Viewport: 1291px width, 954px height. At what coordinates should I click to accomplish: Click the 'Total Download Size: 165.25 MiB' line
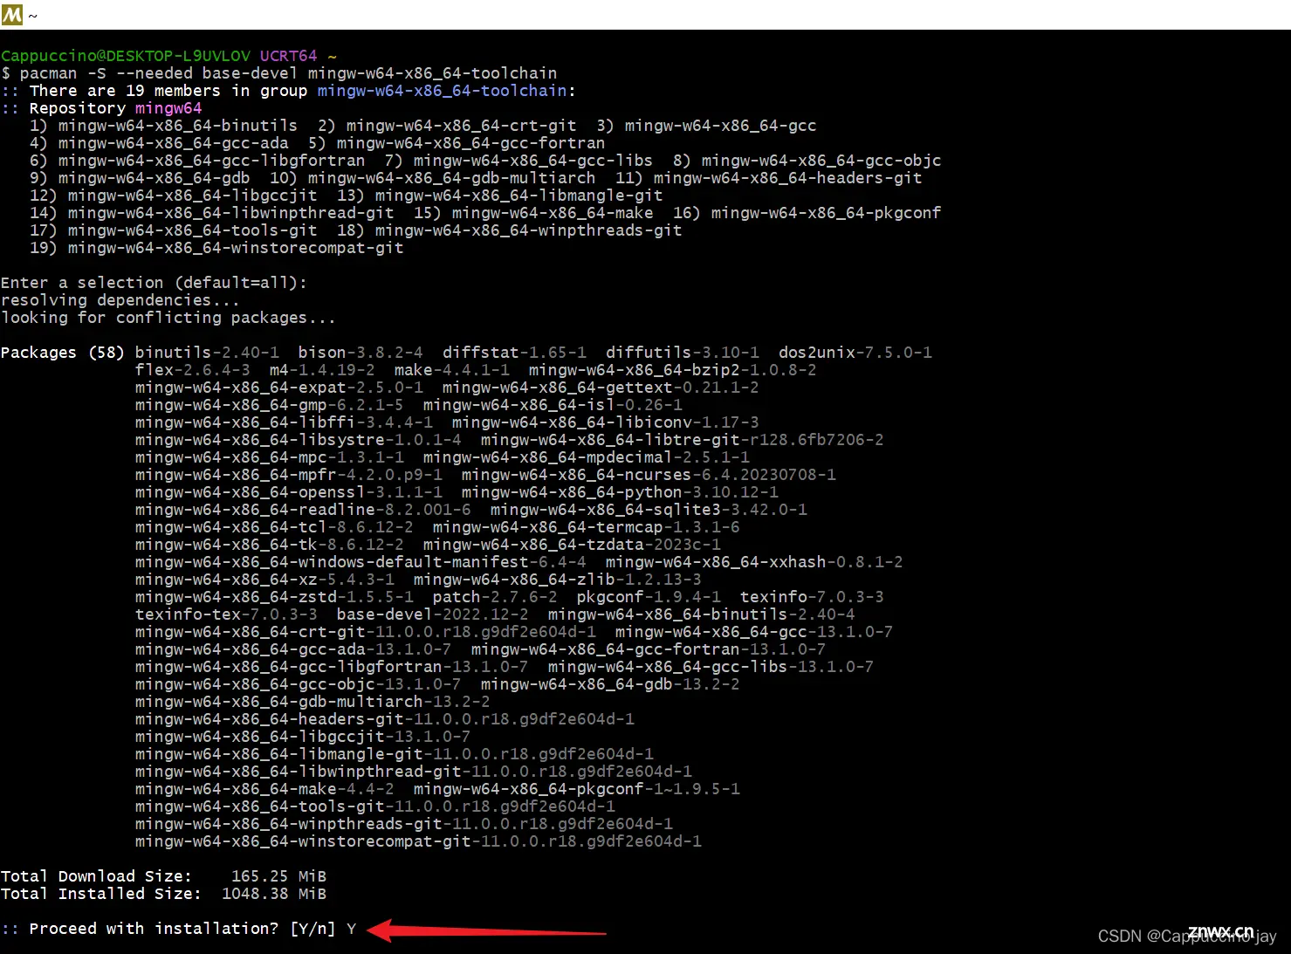(164, 876)
